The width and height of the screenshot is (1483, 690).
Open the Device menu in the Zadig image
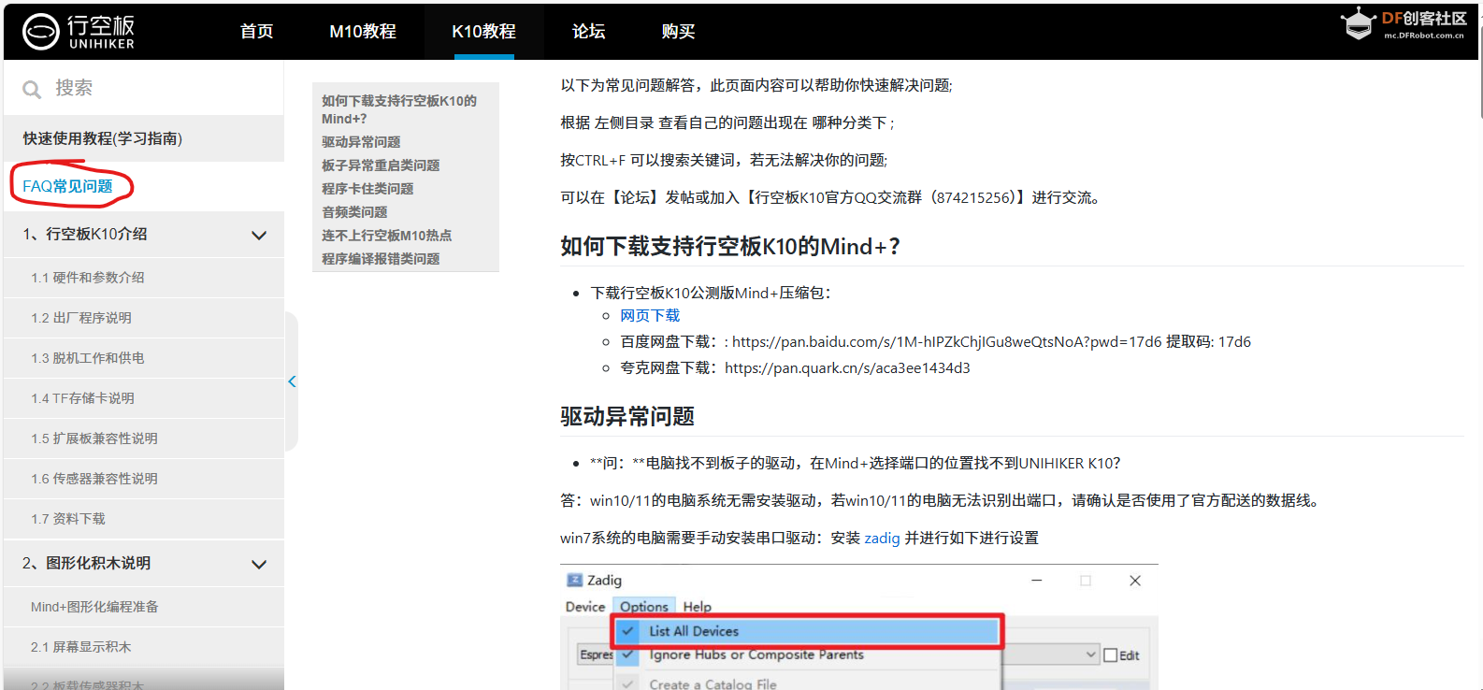click(585, 607)
